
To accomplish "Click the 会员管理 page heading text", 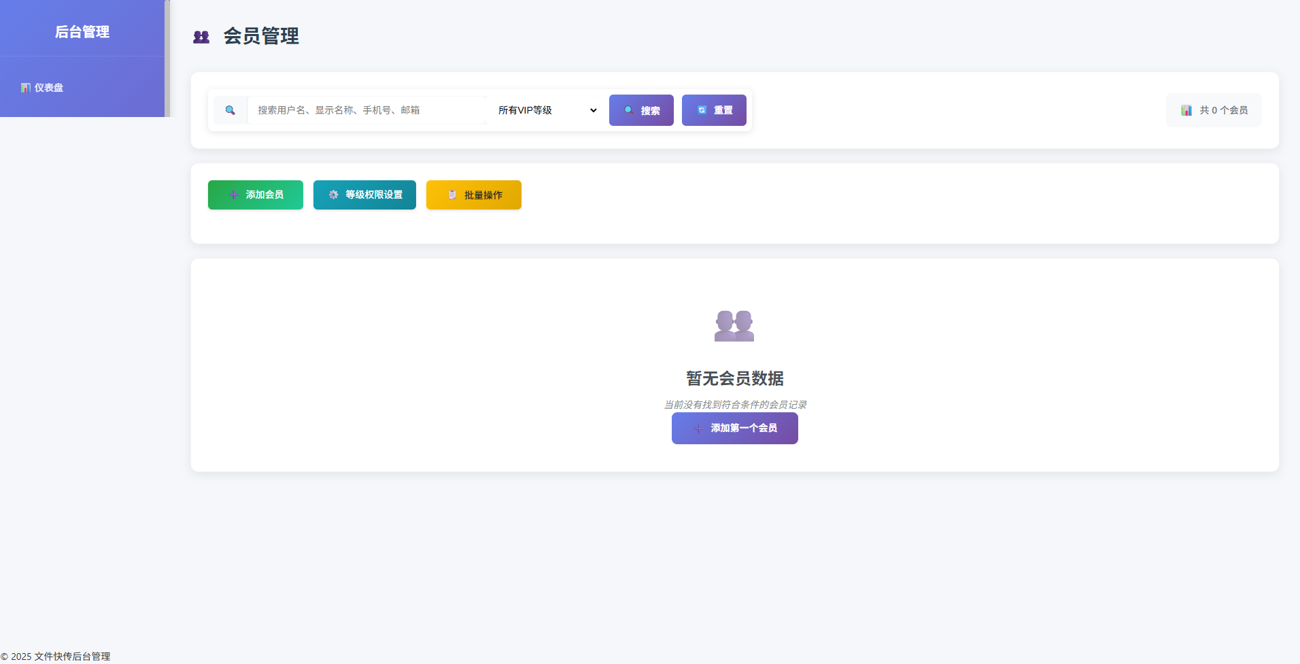I will (x=261, y=36).
